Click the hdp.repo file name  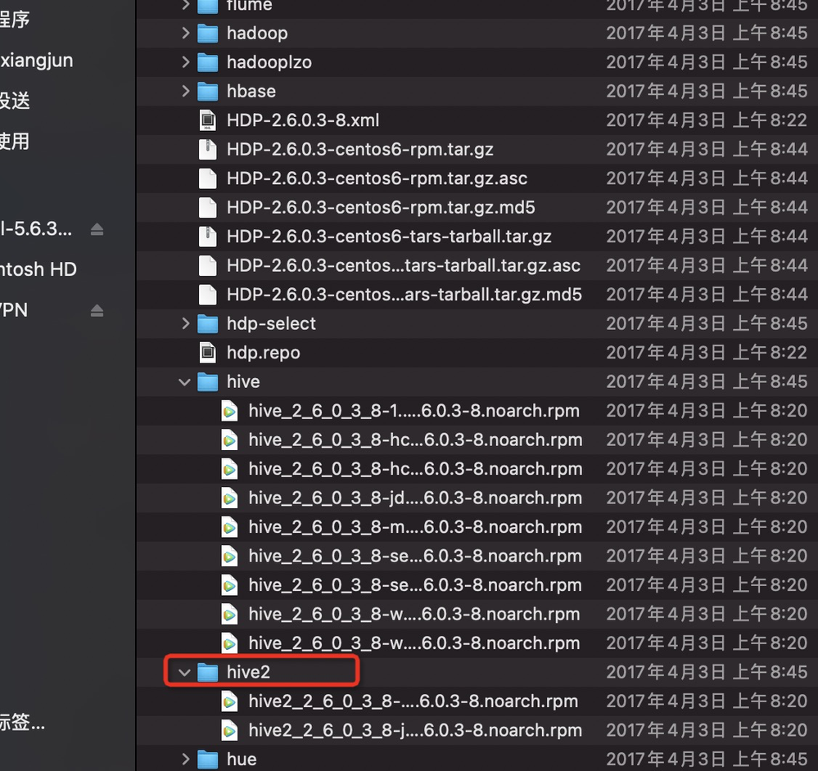tap(264, 353)
